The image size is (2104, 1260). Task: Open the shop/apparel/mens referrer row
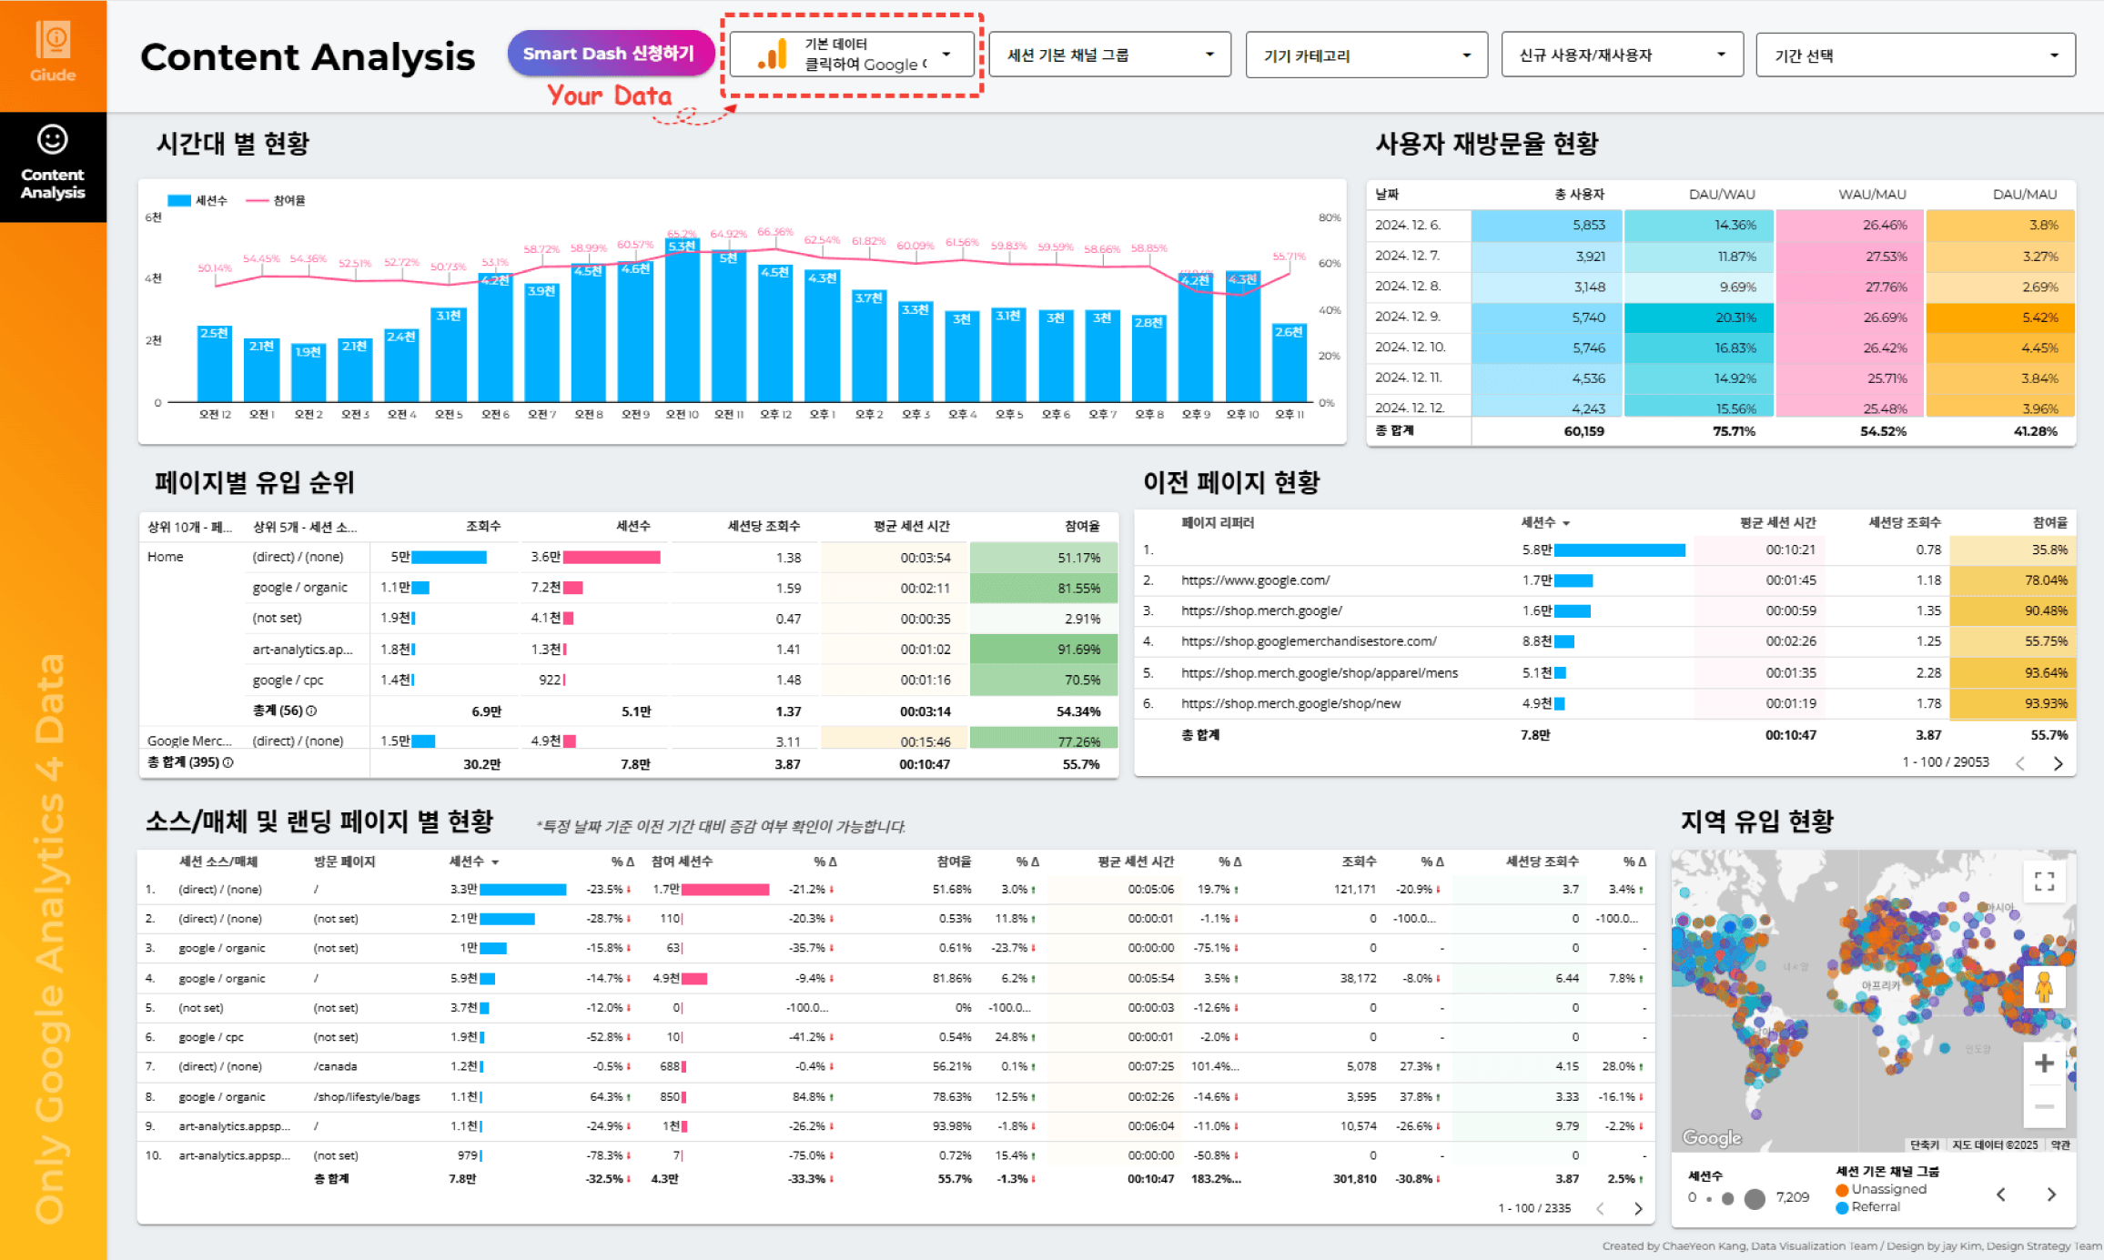(1604, 672)
